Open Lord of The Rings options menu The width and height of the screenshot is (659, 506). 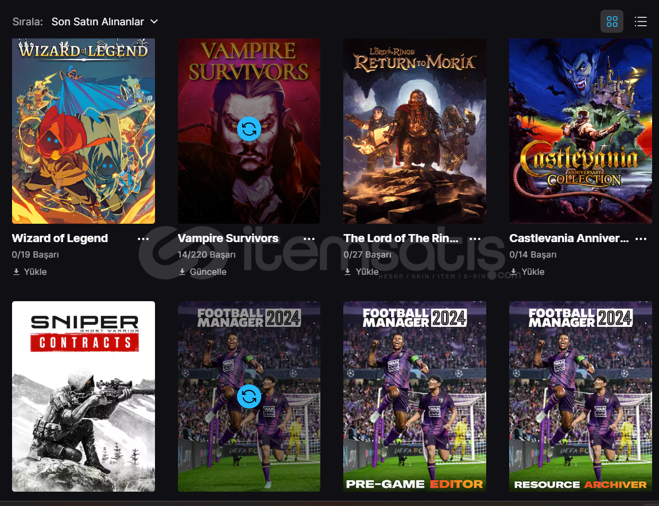(x=475, y=239)
